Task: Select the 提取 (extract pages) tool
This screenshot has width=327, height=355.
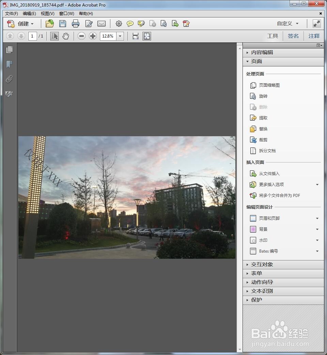Action: (262, 118)
